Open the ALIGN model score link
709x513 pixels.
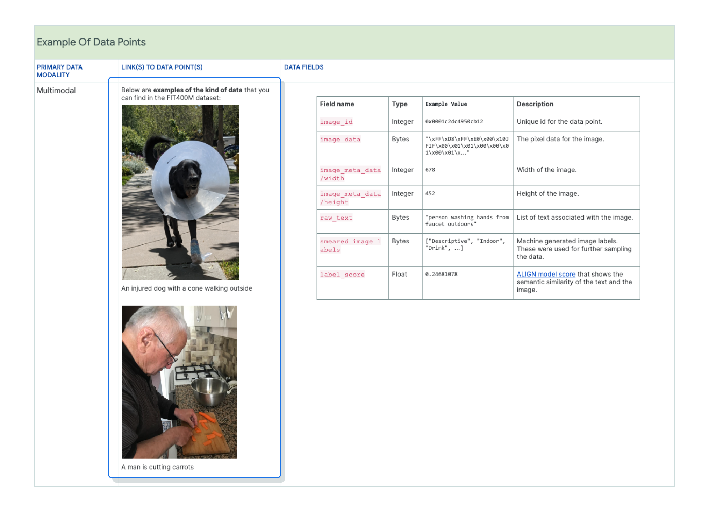pos(546,274)
